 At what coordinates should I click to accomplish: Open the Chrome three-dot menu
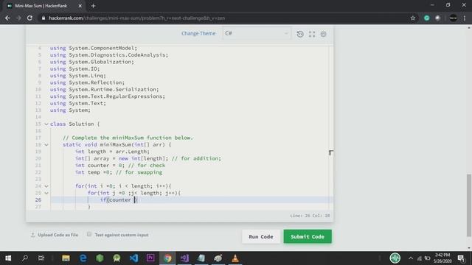tap(465, 18)
